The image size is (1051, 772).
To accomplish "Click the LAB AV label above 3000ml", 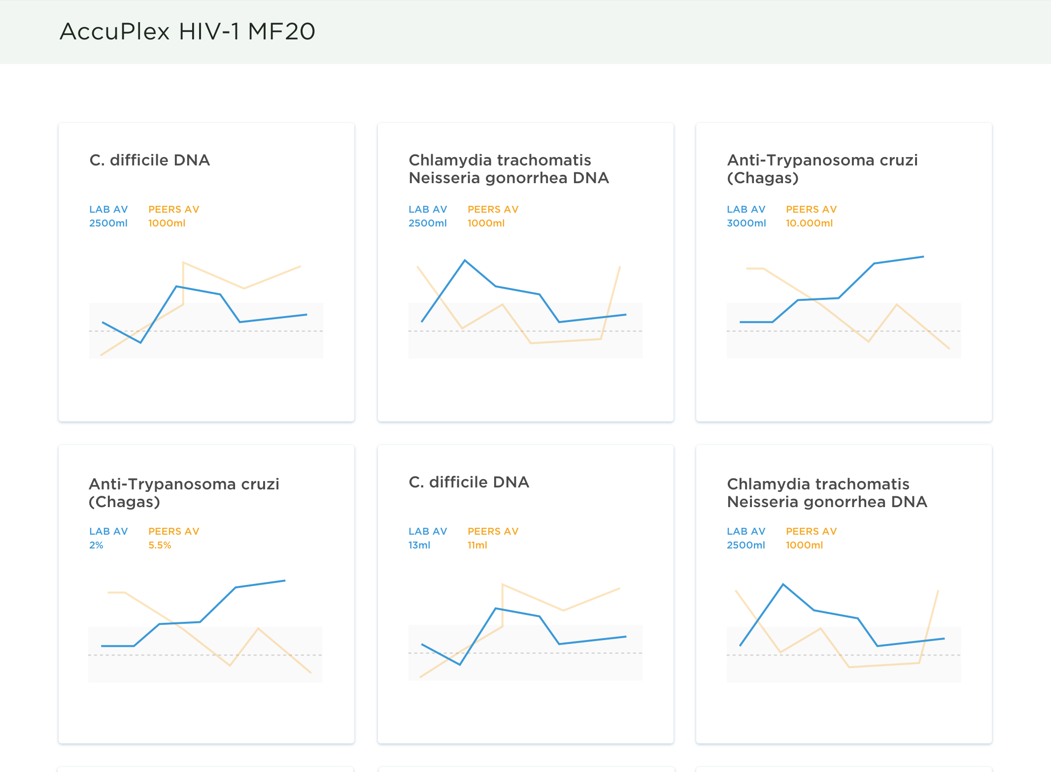I will pyautogui.click(x=746, y=209).
